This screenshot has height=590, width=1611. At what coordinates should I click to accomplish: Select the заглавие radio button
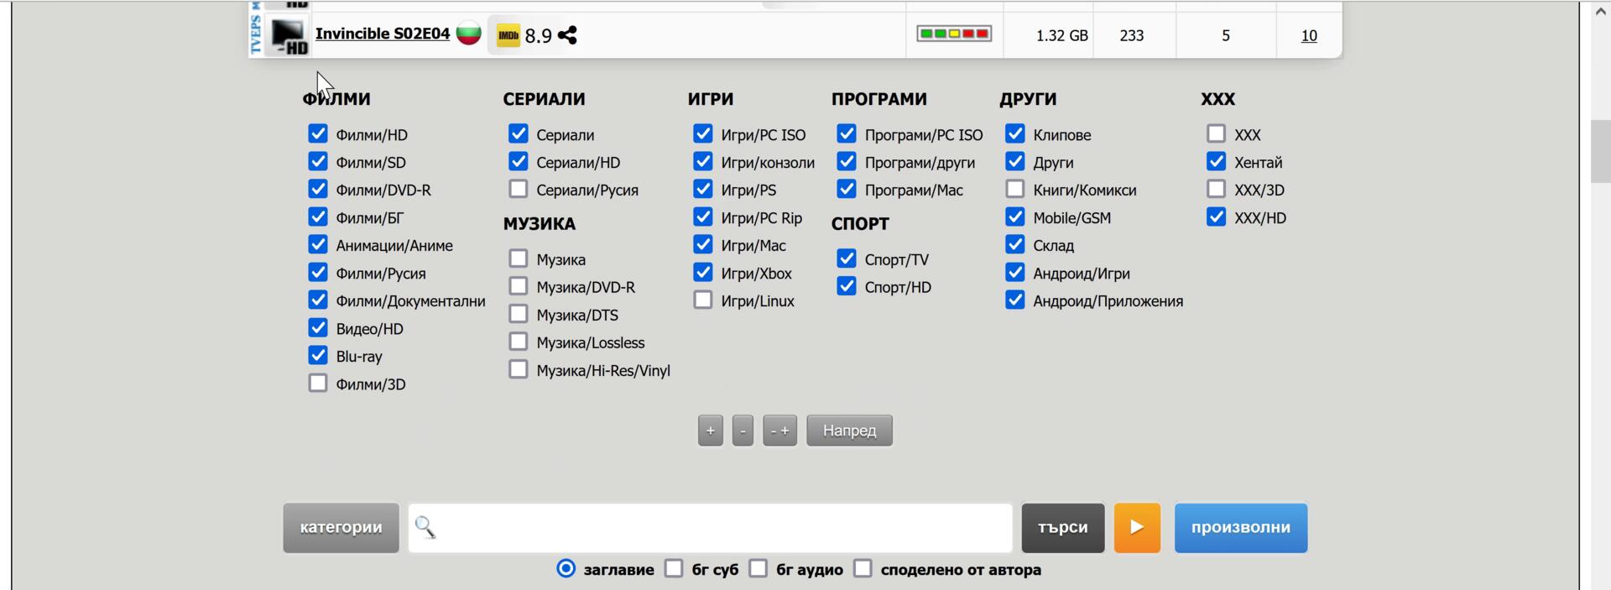click(x=566, y=569)
